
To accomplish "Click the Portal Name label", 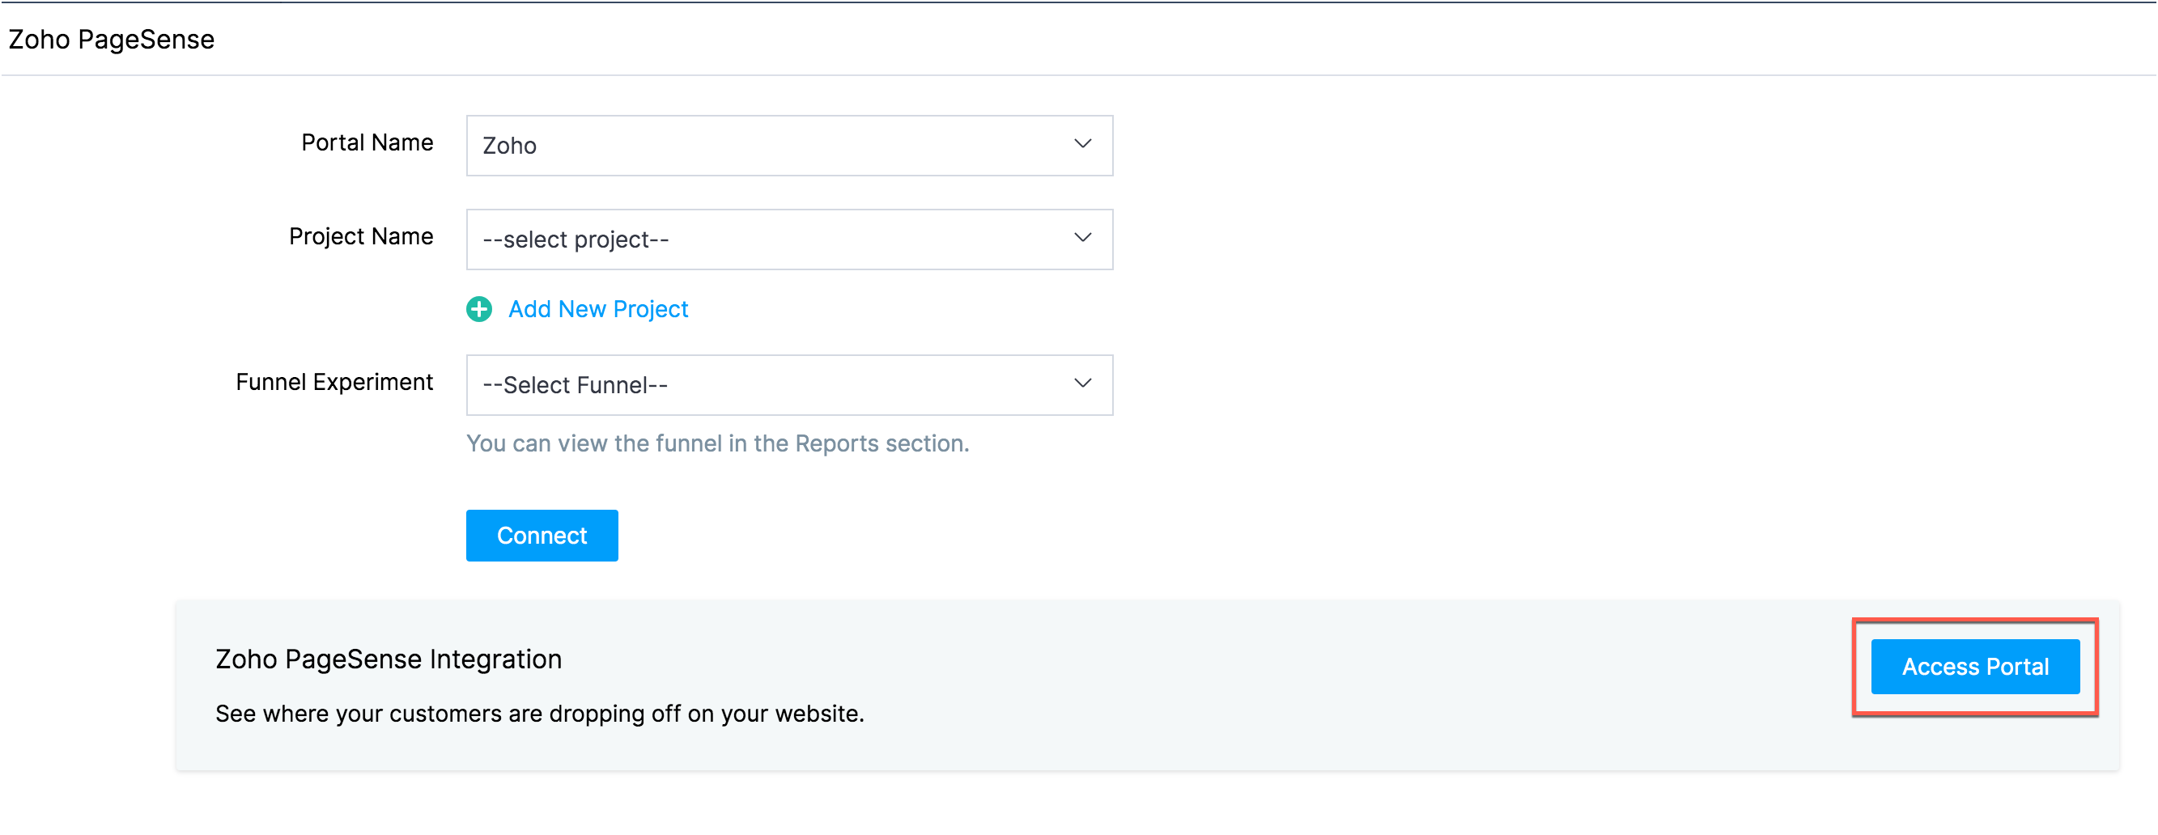I will point(367,143).
